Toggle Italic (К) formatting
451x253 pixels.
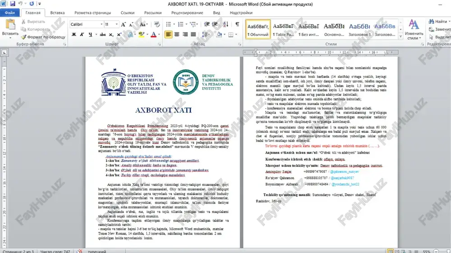82,35
